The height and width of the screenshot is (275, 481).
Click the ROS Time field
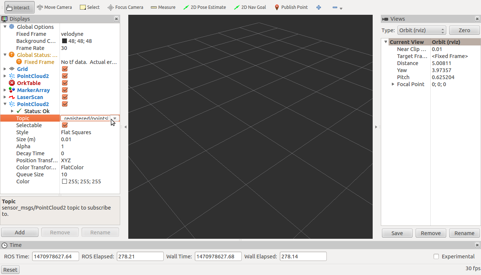click(x=55, y=256)
